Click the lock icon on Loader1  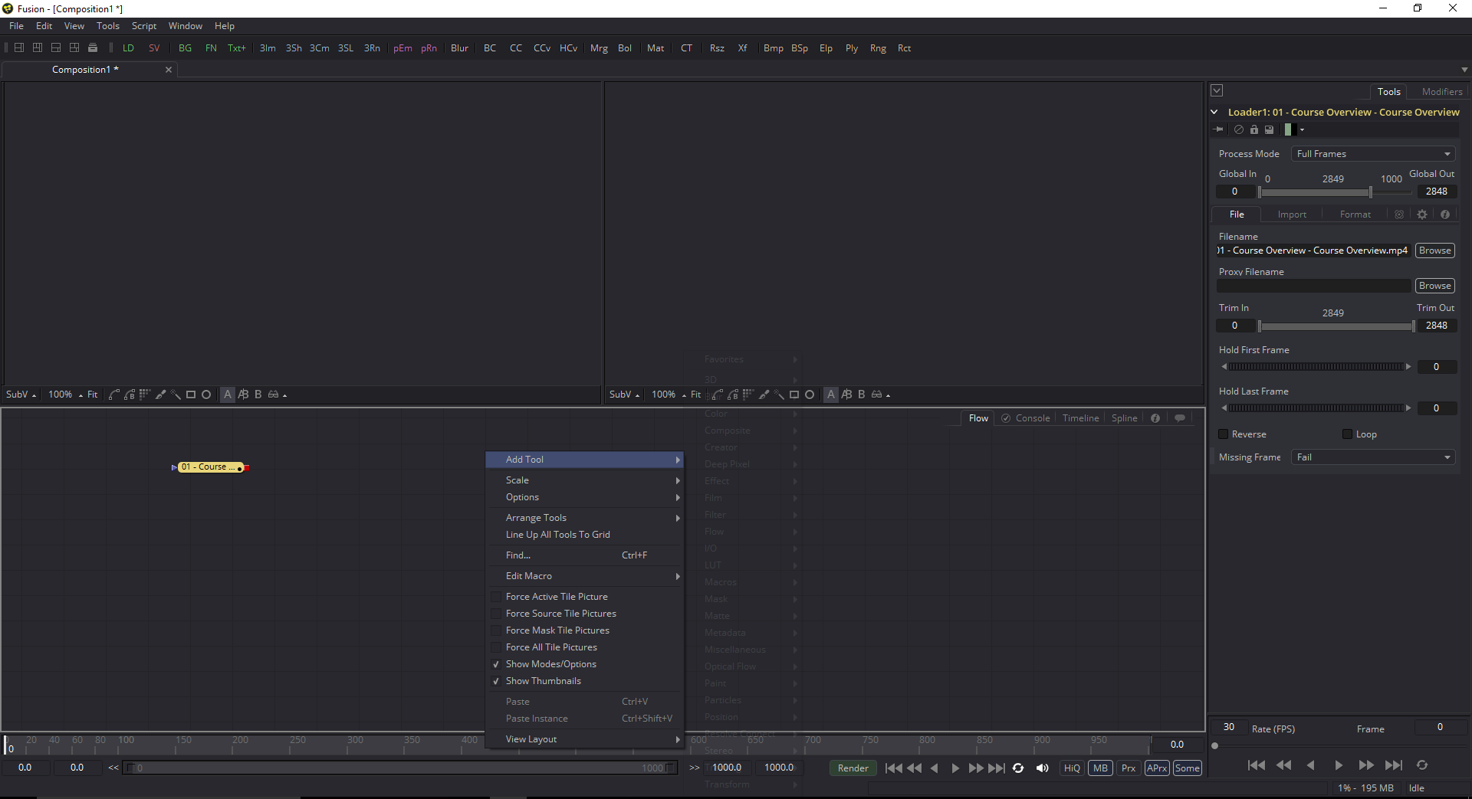click(x=1254, y=129)
